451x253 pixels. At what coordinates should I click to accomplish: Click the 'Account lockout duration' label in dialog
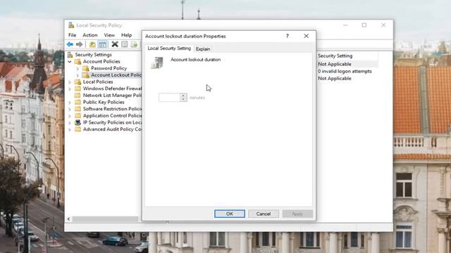click(x=196, y=60)
